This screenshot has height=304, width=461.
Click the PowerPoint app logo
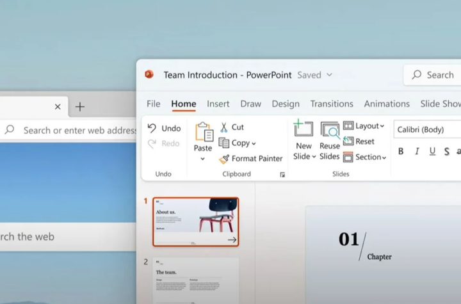[x=149, y=75]
